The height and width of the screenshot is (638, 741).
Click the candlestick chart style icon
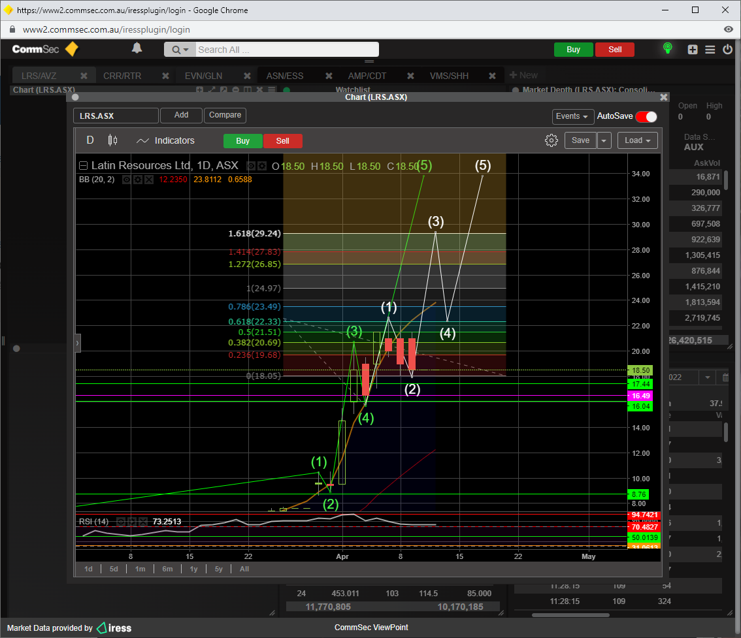112,140
